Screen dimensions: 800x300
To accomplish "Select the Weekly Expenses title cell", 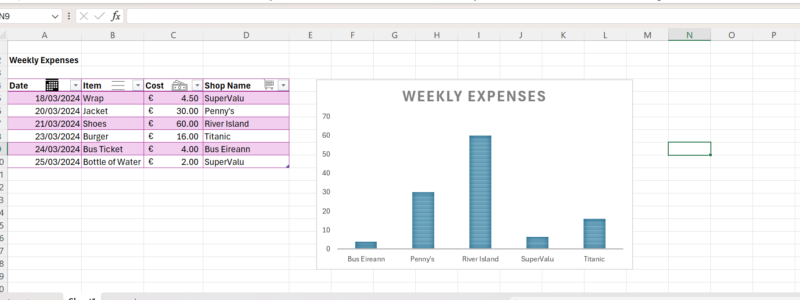I will (x=44, y=60).
